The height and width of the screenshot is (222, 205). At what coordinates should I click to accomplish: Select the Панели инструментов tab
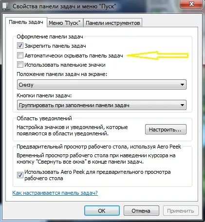point(112,23)
